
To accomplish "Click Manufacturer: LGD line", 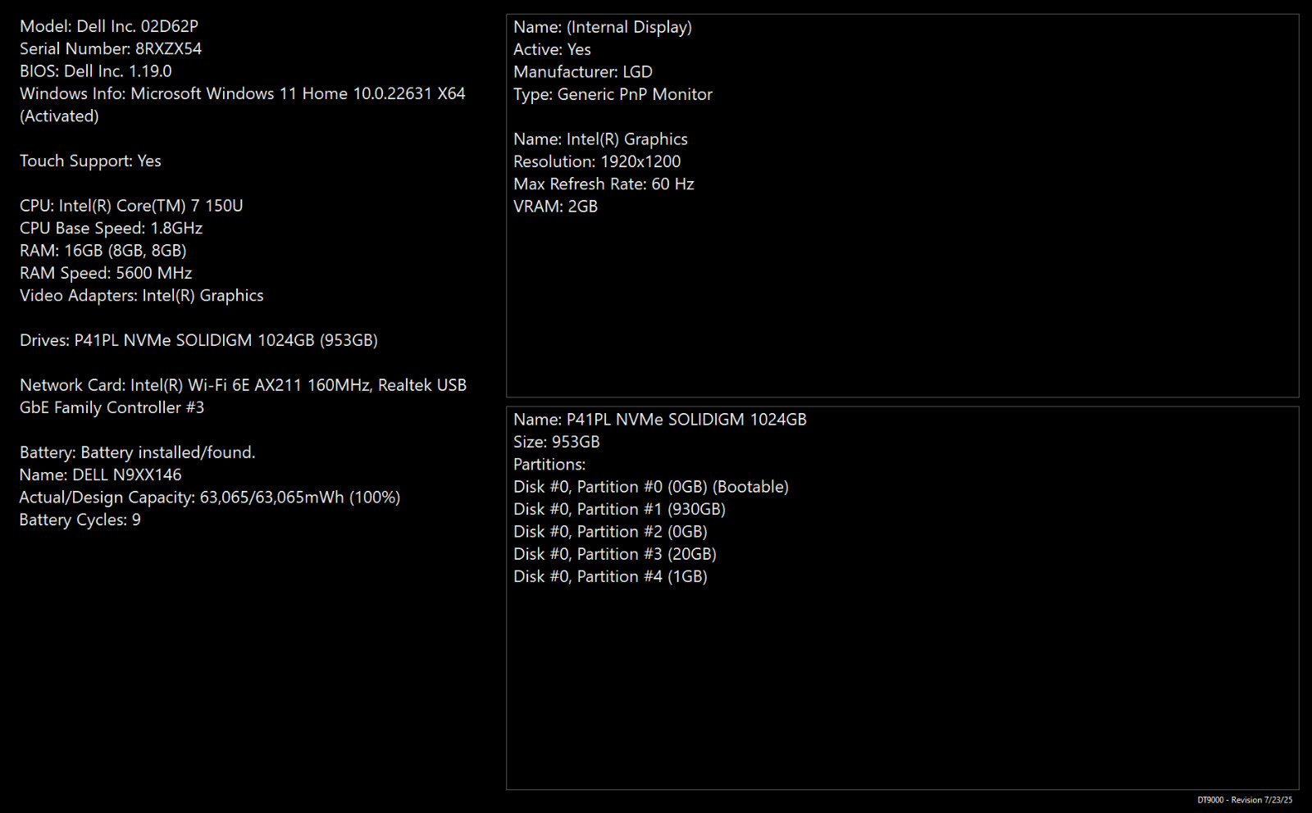I will coord(583,72).
